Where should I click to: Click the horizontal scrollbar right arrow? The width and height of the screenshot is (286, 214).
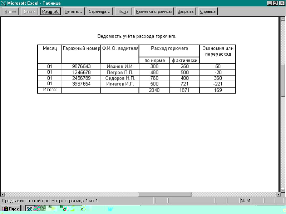[x=278, y=194]
